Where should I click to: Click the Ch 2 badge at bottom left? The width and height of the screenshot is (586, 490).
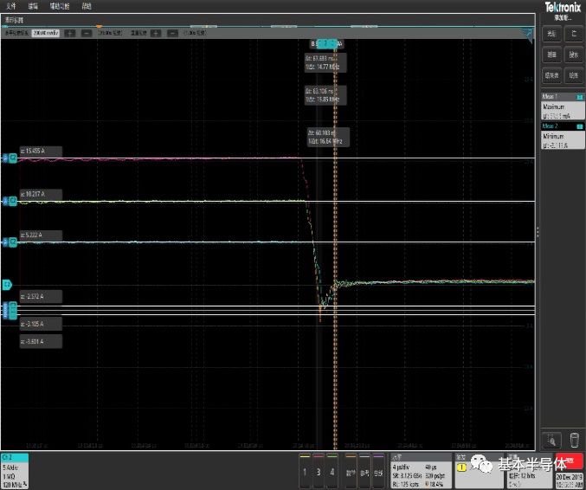pyautogui.click(x=15, y=469)
